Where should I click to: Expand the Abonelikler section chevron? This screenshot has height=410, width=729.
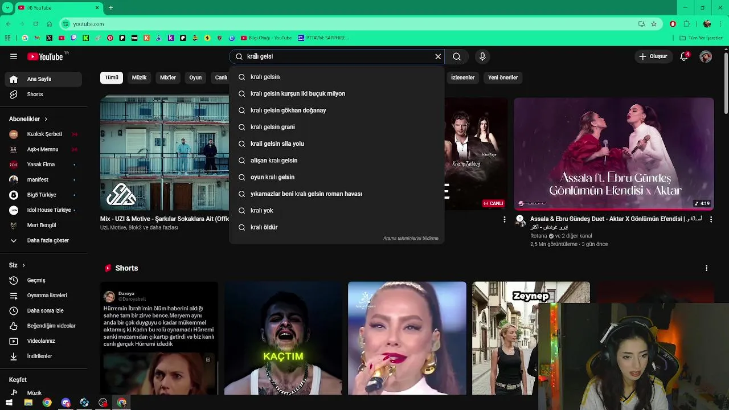[46, 119]
